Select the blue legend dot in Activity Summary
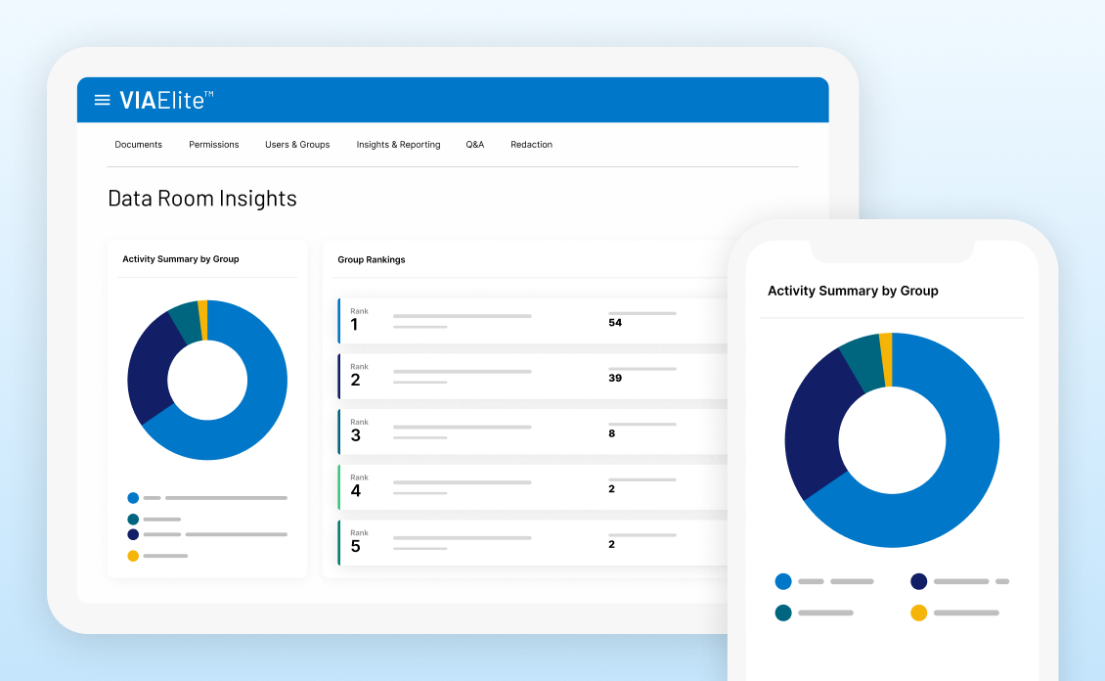The image size is (1105, 681). click(x=132, y=498)
